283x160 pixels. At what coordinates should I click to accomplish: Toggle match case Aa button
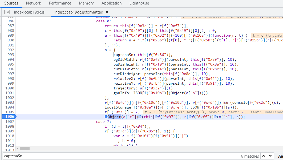280,156
